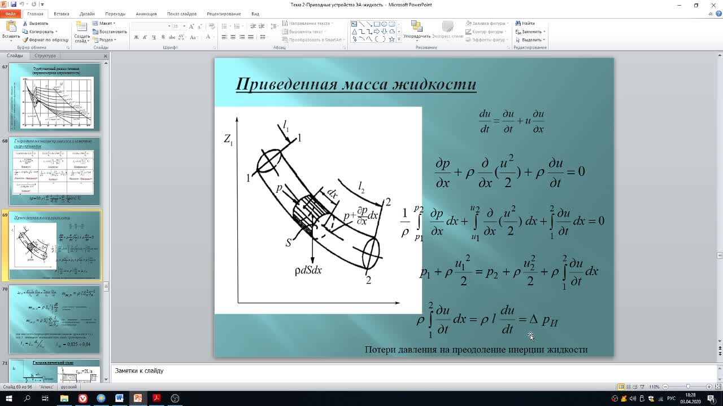The width and height of the screenshot is (723, 406).
Task: Select the down arrow shape
Action: pos(384,32)
